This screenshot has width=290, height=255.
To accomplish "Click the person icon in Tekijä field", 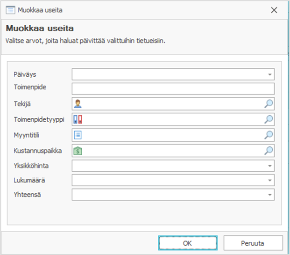I will pyautogui.click(x=78, y=104).
